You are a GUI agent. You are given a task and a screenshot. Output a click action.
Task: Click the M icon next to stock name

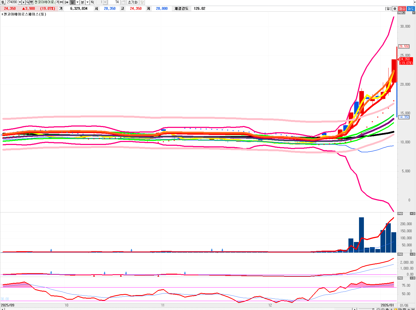(61, 2)
